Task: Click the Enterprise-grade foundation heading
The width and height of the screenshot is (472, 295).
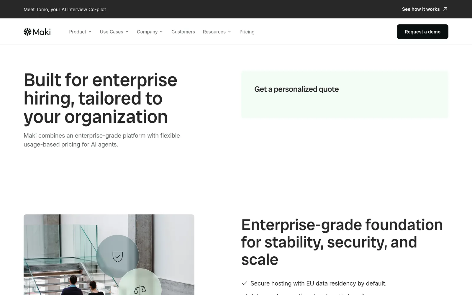Action: pos(342,242)
